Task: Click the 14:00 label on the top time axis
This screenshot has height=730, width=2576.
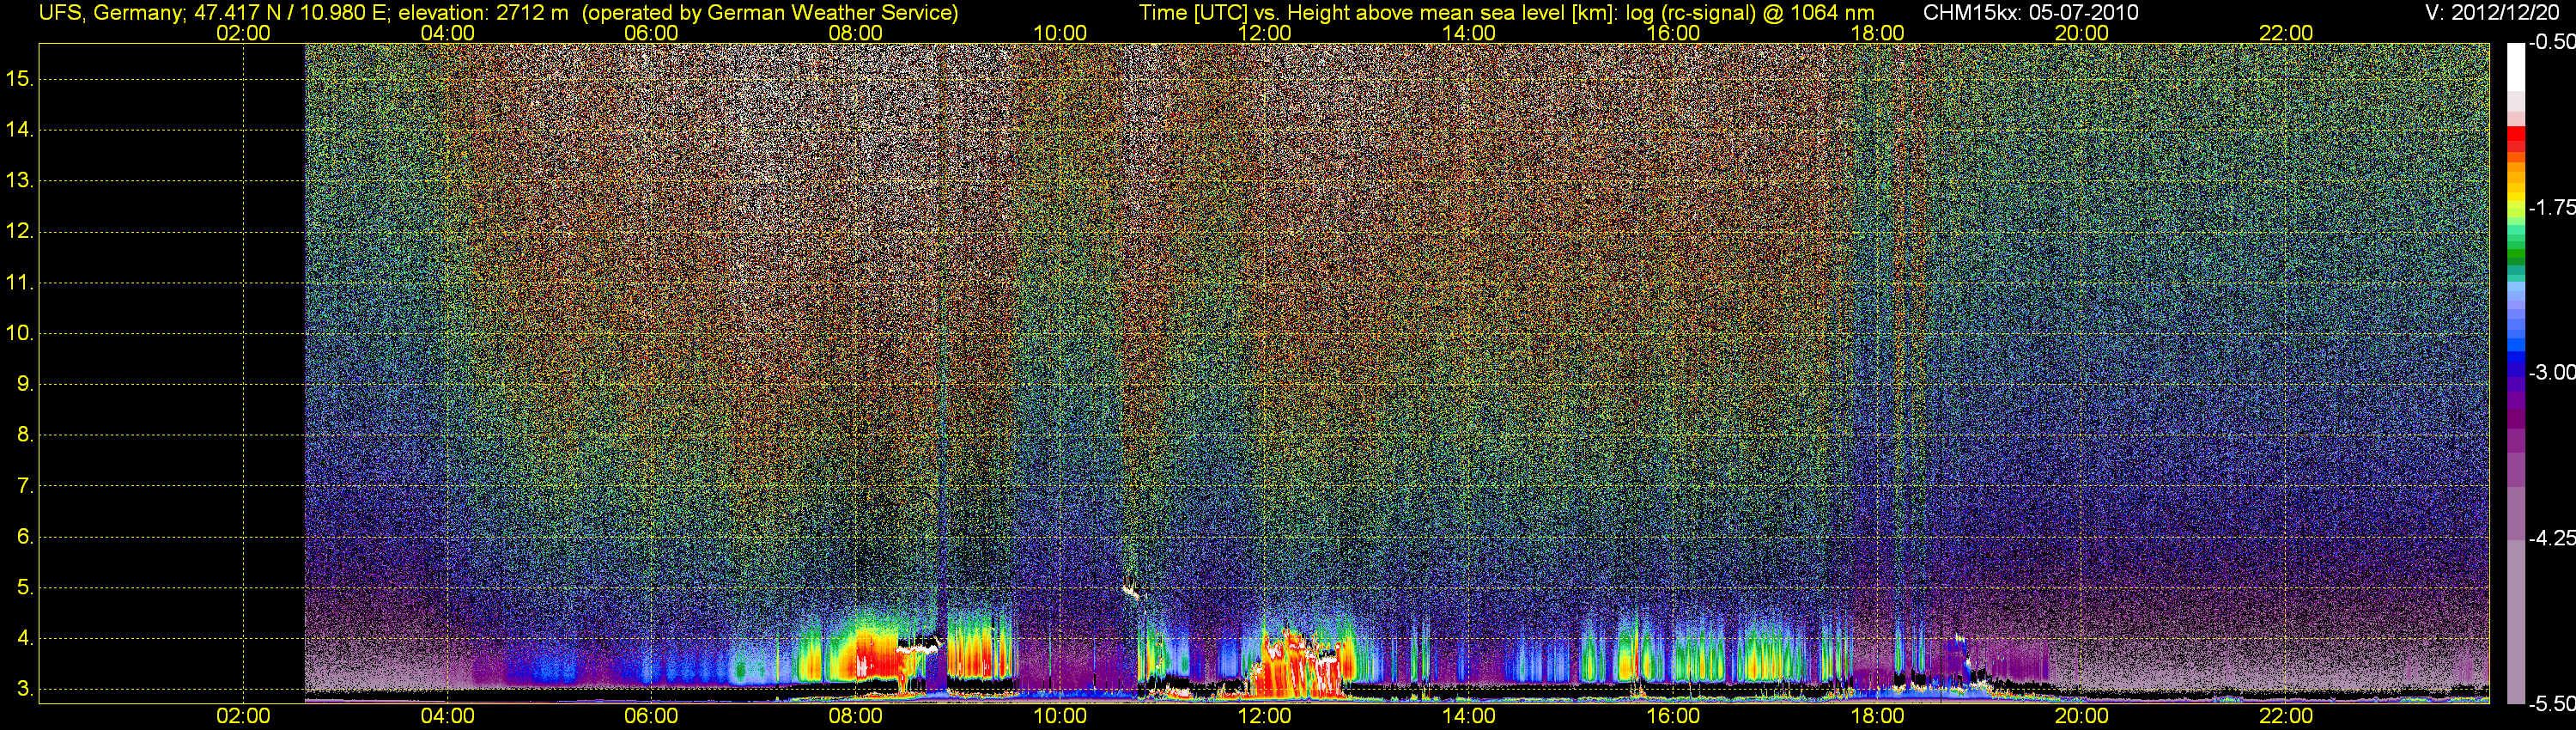Action: [1469, 33]
